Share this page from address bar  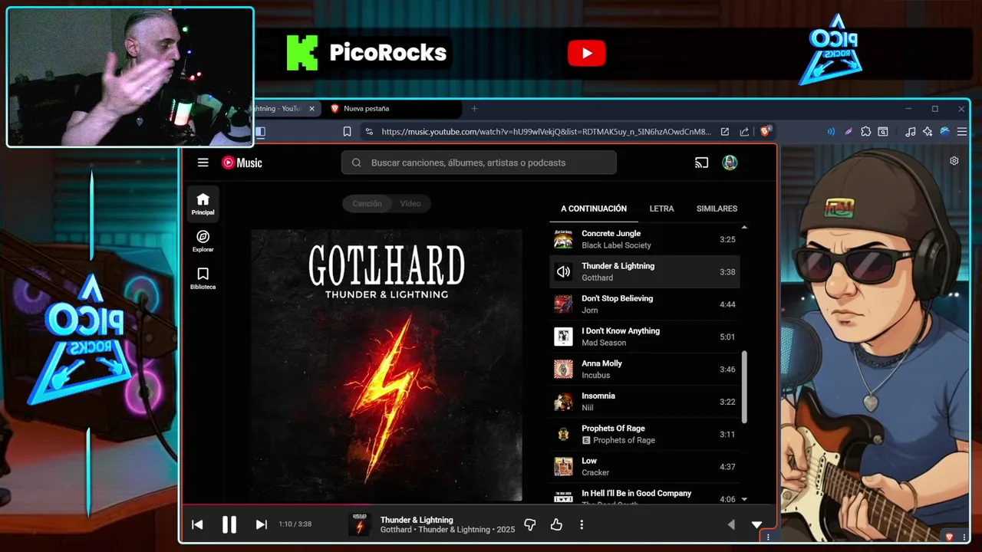tap(744, 132)
